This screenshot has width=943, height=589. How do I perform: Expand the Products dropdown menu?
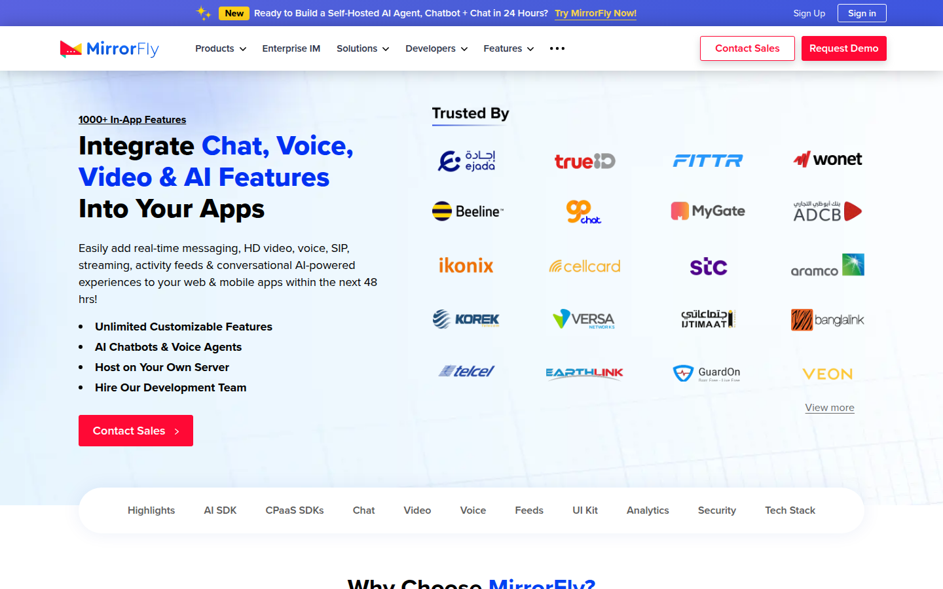pyautogui.click(x=220, y=48)
